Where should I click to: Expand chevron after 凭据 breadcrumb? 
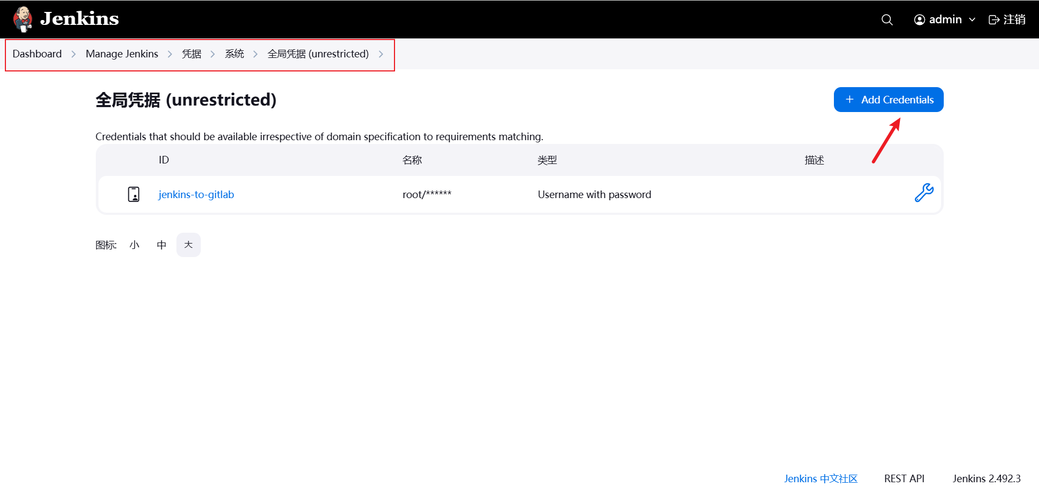(213, 54)
